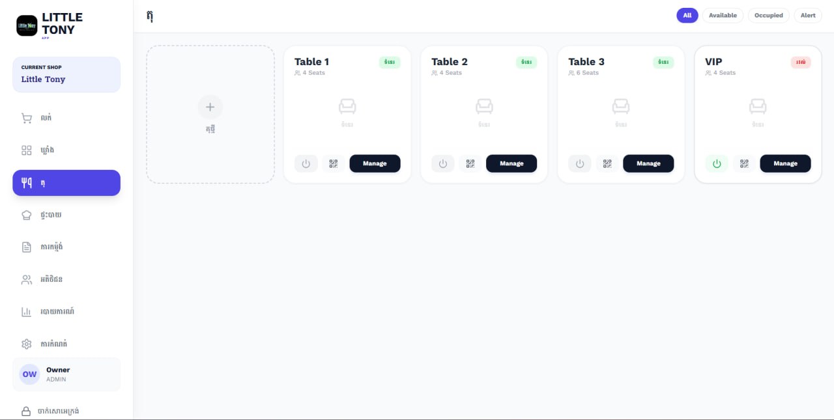Show tables with Alert status
Viewport: 834px width, 420px height.
point(808,16)
